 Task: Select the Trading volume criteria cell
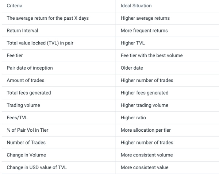[x=23, y=105]
